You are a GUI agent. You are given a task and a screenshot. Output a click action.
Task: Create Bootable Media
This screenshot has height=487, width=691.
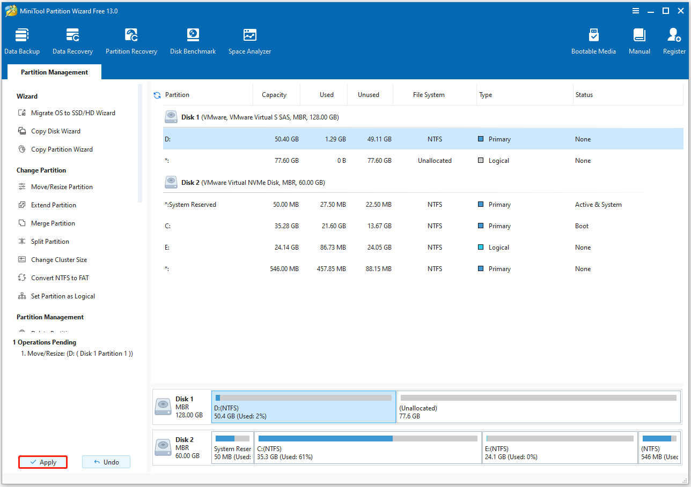pos(593,40)
